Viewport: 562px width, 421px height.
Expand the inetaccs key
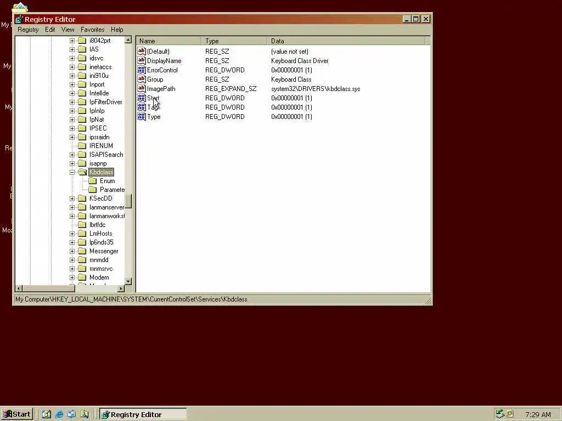[72, 67]
